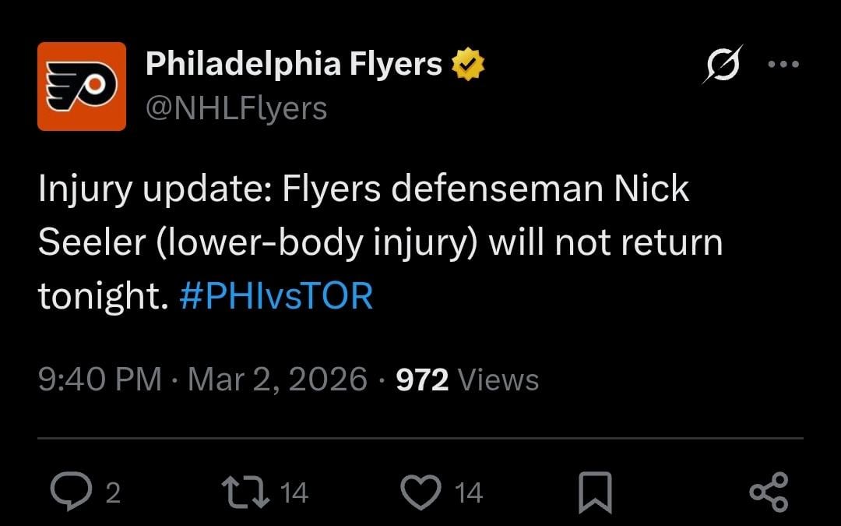
Task: View the Philadelphia Flyers display name link
Action: coord(292,63)
